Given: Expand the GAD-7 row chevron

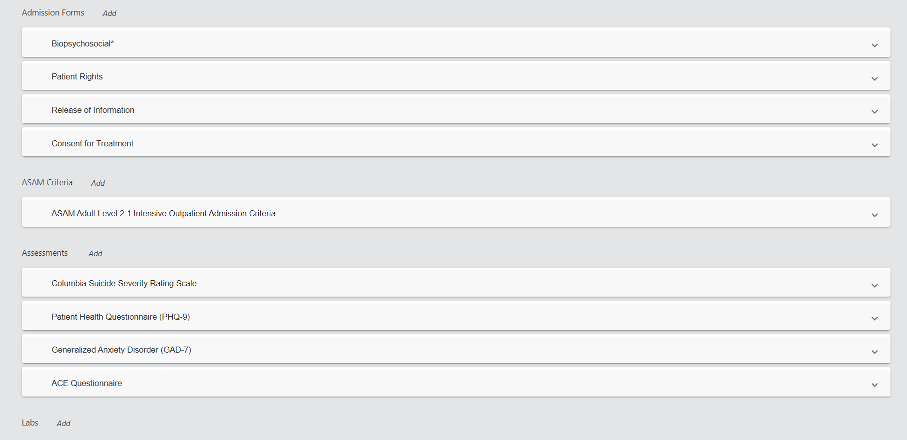Looking at the screenshot, I should 875,352.
